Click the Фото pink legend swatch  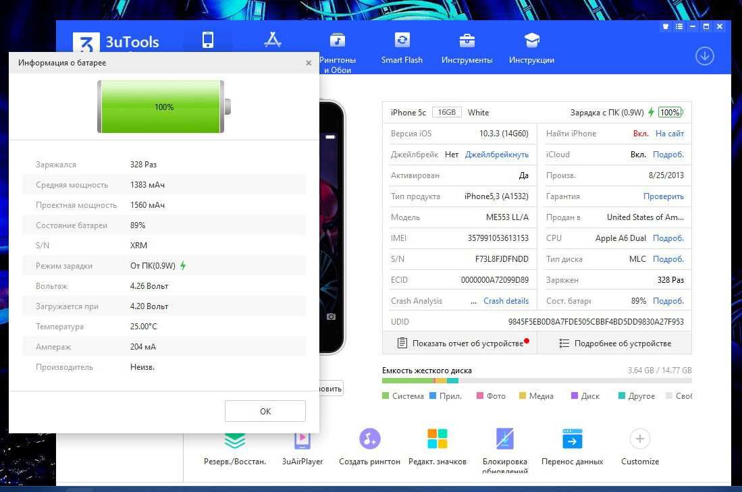pyautogui.click(x=480, y=395)
